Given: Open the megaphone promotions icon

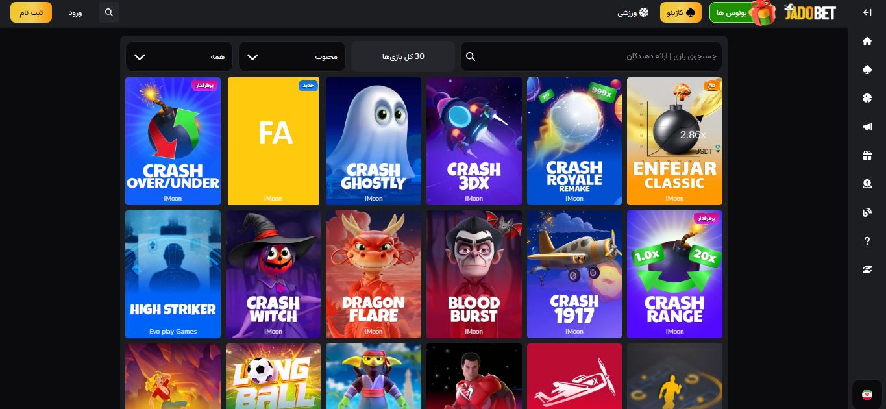Looking at the screenshot, I should click(867, 127).
